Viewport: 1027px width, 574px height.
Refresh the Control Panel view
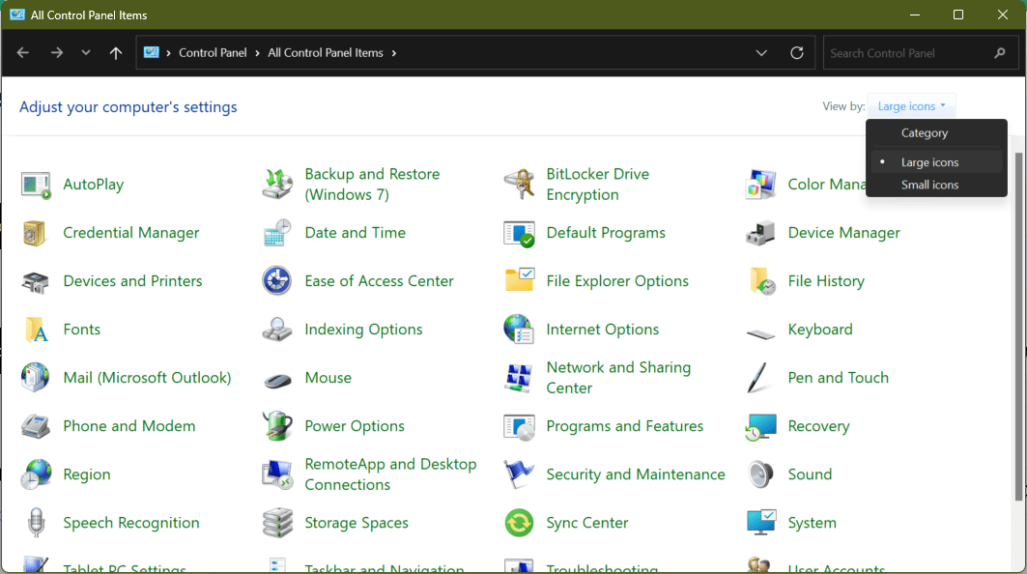click(797, 53)
